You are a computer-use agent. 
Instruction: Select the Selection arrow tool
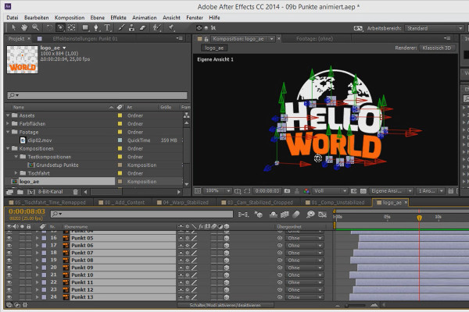(13, 28)
